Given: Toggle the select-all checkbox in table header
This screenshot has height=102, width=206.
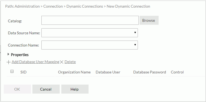Looking at the screenshot, I should pos(12,71).
